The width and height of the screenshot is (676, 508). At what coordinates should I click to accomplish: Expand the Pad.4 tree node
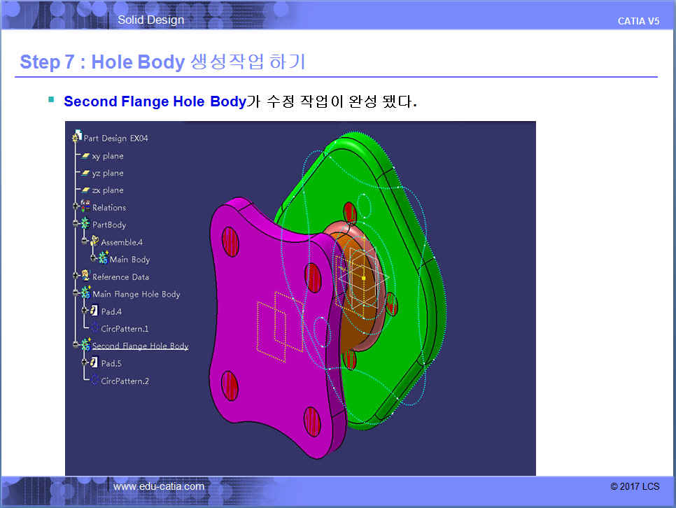[x=84, y=311]
